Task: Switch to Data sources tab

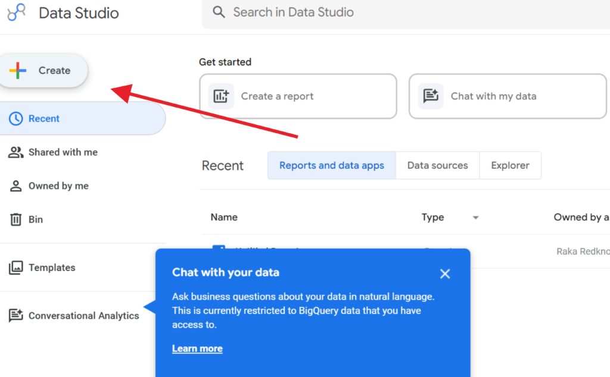Action: 438,165
